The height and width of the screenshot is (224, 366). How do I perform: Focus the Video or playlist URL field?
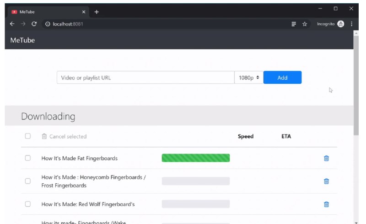click(145, 78)
